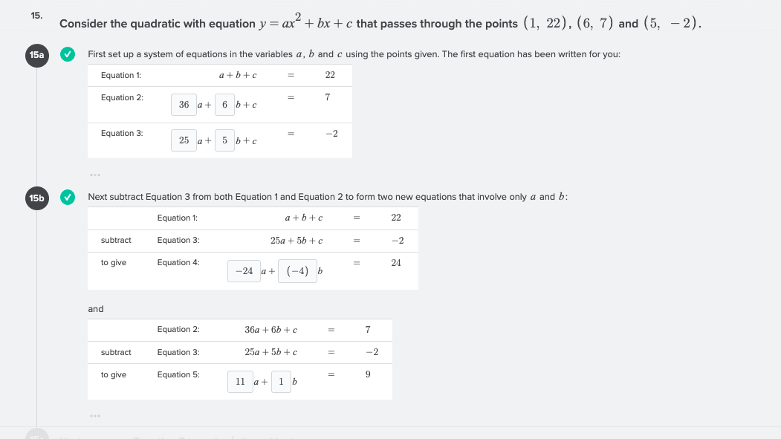Click the answer box containing 1
The height and width of the screenshot is (439, 781).
pyautogui.click(x=281, y=381)
